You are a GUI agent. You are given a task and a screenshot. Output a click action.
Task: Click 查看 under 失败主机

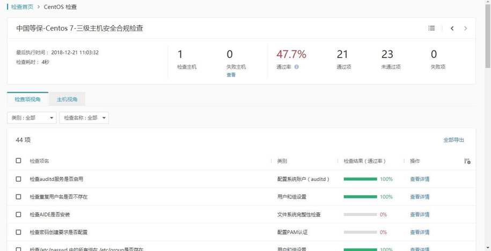[231, 75]
